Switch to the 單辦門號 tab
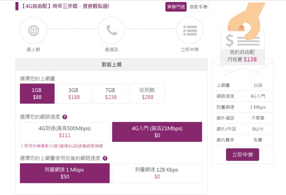This screenshot has height=195, width=286. 176,7
